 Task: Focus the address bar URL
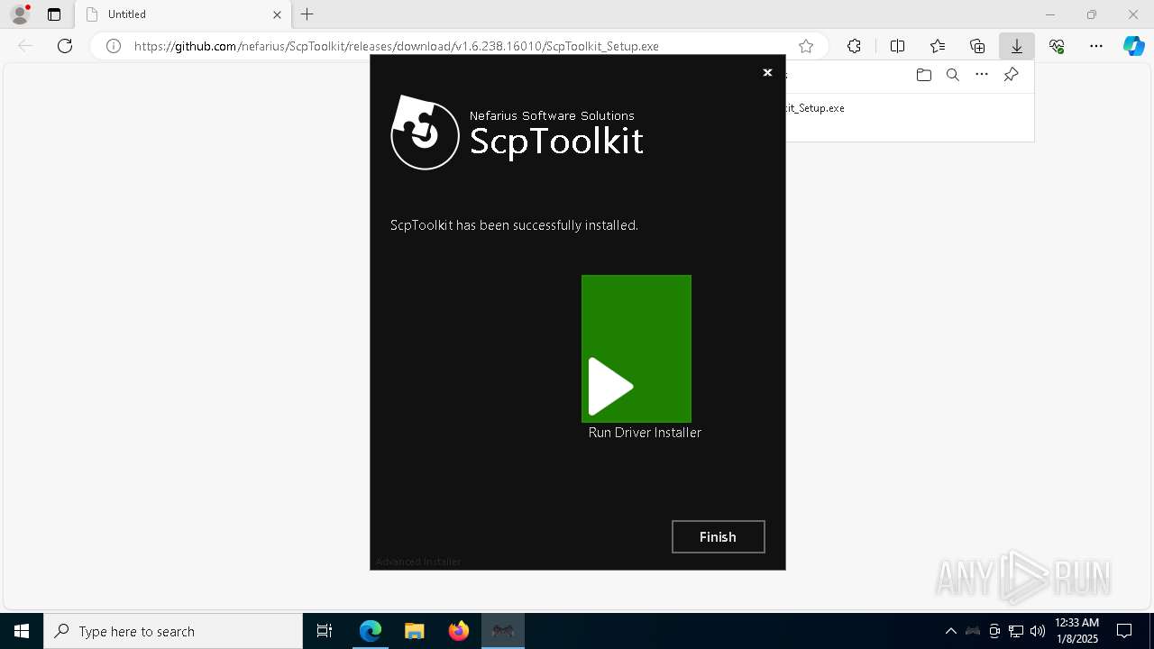coord(397,46)
